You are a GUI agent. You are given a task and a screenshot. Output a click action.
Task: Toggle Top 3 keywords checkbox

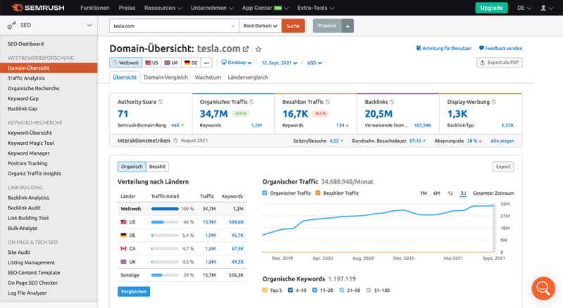point(265,290)
